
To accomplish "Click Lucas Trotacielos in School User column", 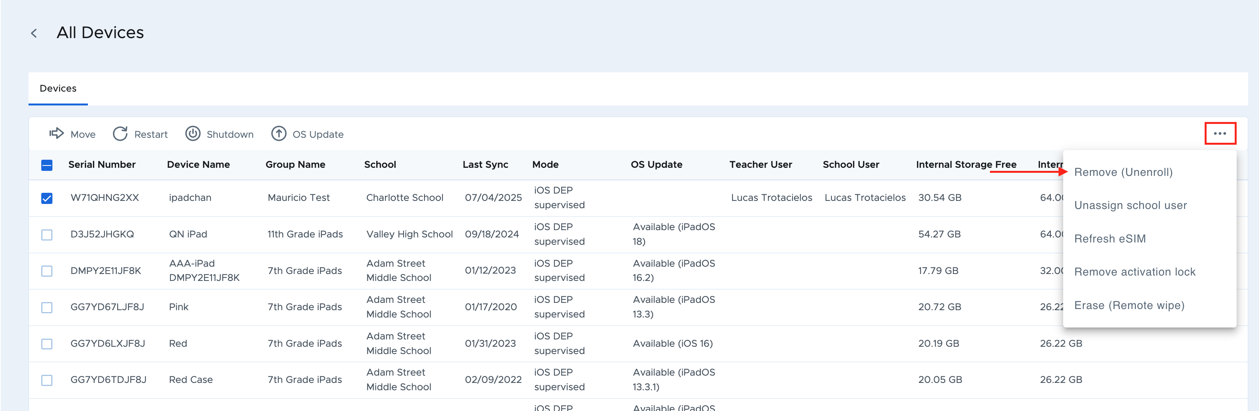I will [865, 198].
